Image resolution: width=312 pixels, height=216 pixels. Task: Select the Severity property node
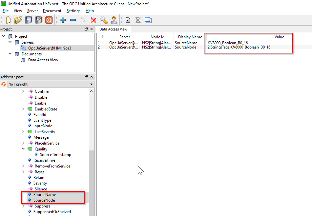(40, 183)
